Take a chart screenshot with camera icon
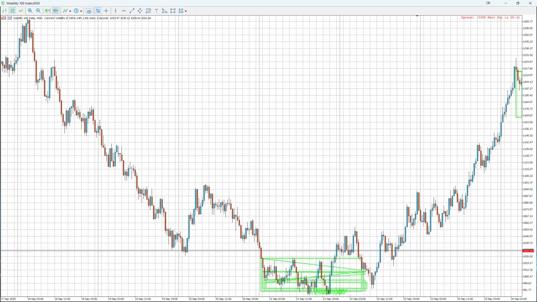 click(89, 11)
